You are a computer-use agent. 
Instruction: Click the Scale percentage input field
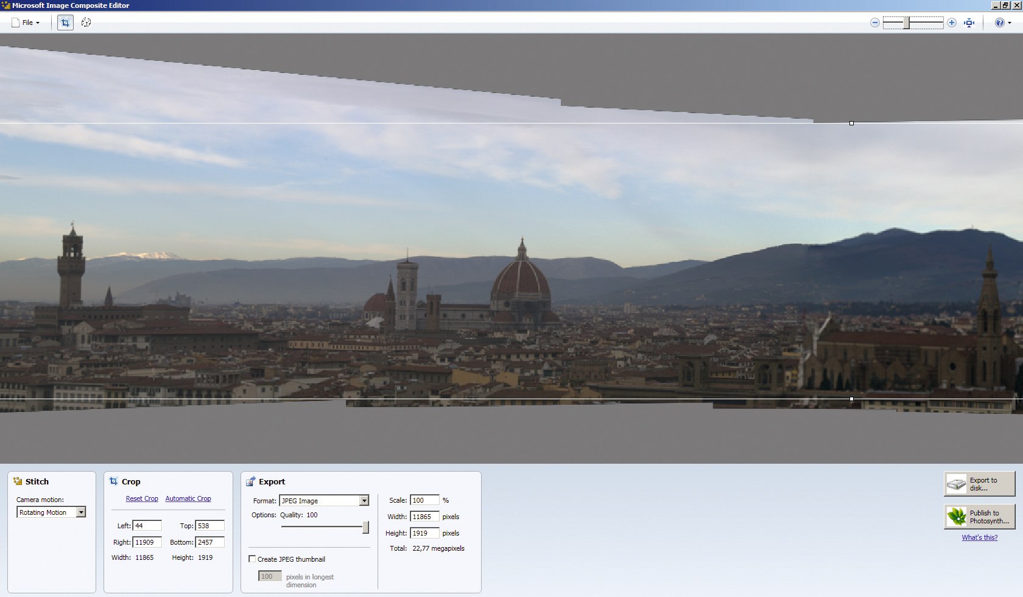(x=424, y=500)
